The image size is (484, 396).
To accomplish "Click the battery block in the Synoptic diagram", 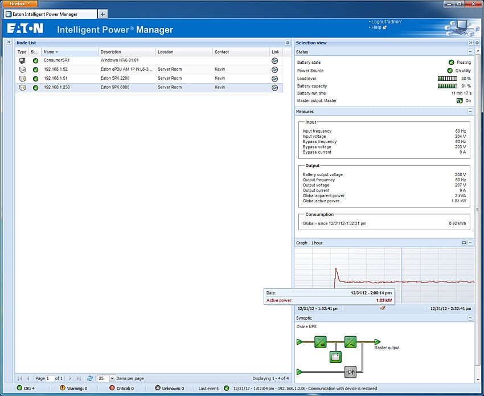I will tap(335, 357).
